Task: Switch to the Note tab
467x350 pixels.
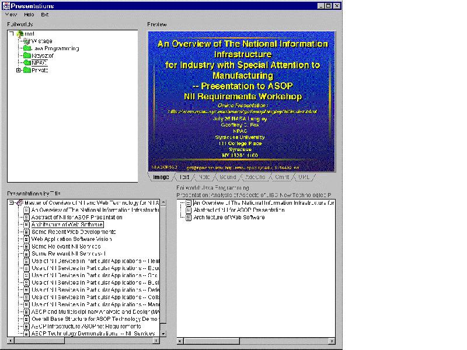Action: [204, 177]
